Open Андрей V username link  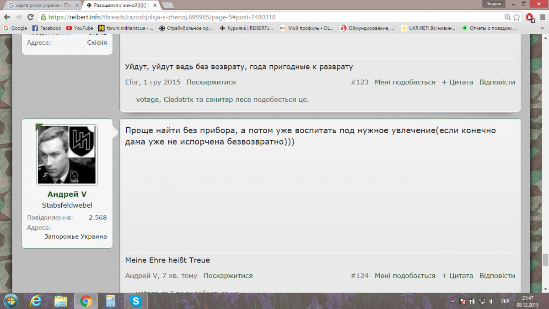point(67,194)
